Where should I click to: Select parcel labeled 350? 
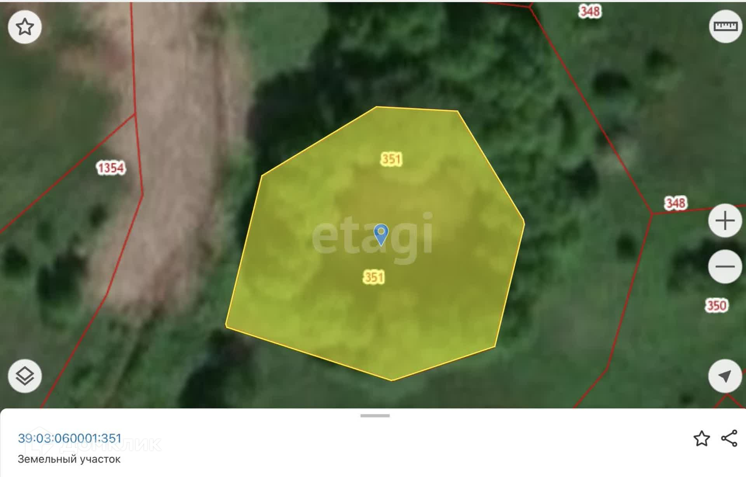pyautogui.click(x=716, y=305)
